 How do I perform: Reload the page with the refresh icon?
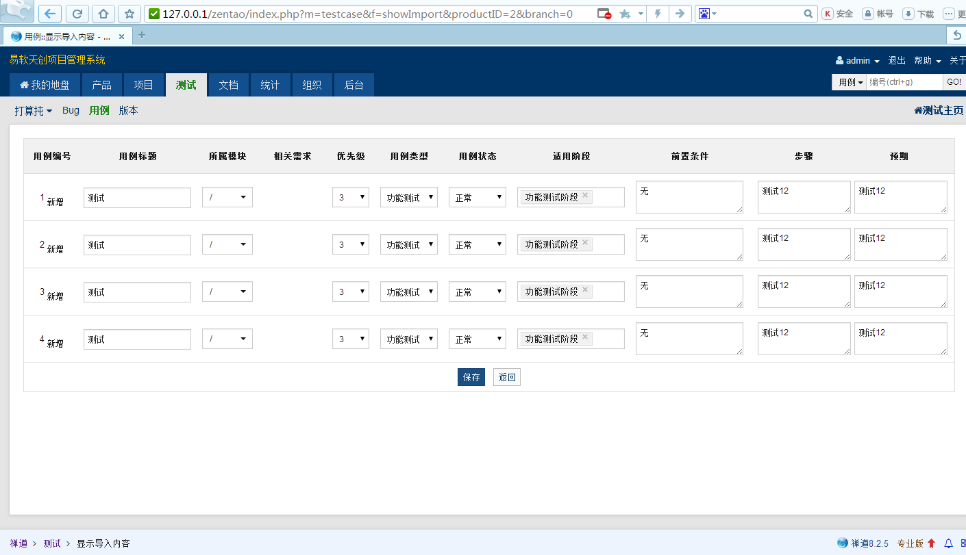click(77, 14)
